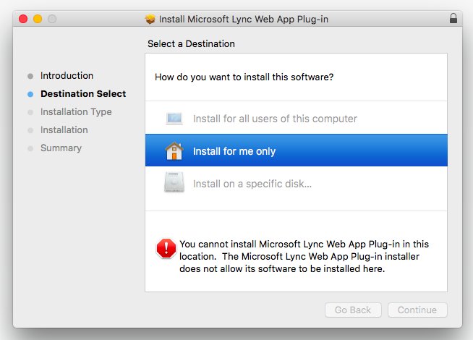473x340 pixels.
Task: Click the 'You cannot install' warning message
Action: (x=304, y=256)
